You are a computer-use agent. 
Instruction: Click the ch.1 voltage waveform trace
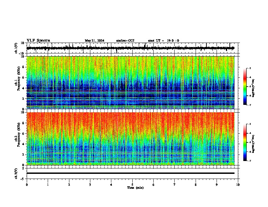point(131,48)
